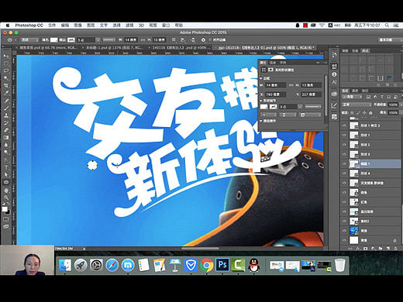This screenshot has width=403, height=302.
Task: Switch to the 路径 tab
Action: pyautogui.click(x=365, y=91)
